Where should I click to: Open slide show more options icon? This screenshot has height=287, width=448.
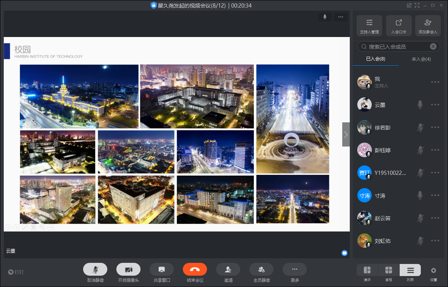50,227
